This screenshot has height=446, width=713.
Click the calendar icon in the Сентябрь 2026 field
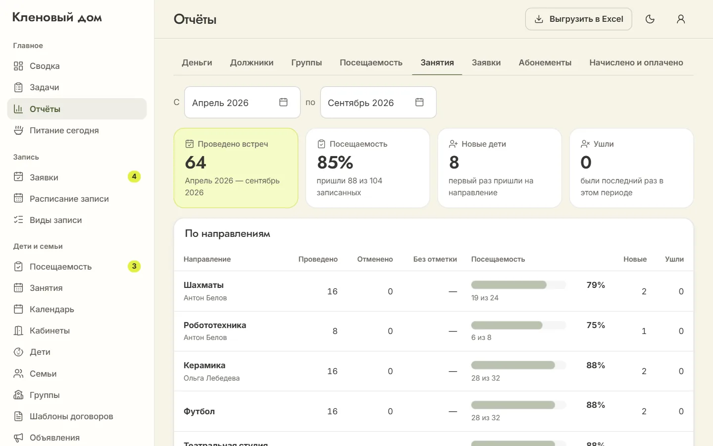[419, 102]
